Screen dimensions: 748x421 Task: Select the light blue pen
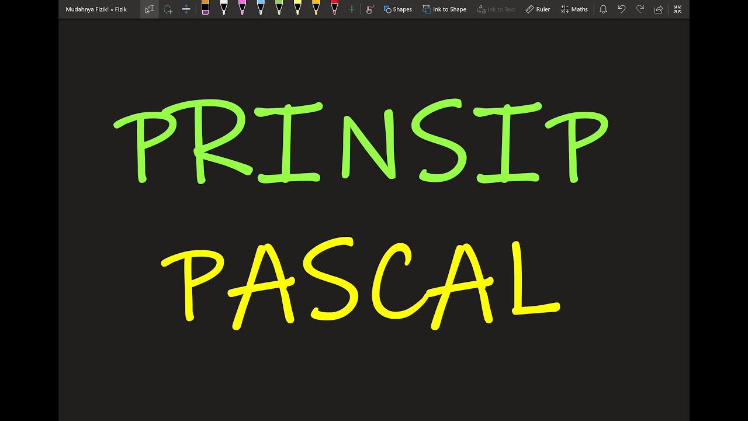(x=261, y=8)
